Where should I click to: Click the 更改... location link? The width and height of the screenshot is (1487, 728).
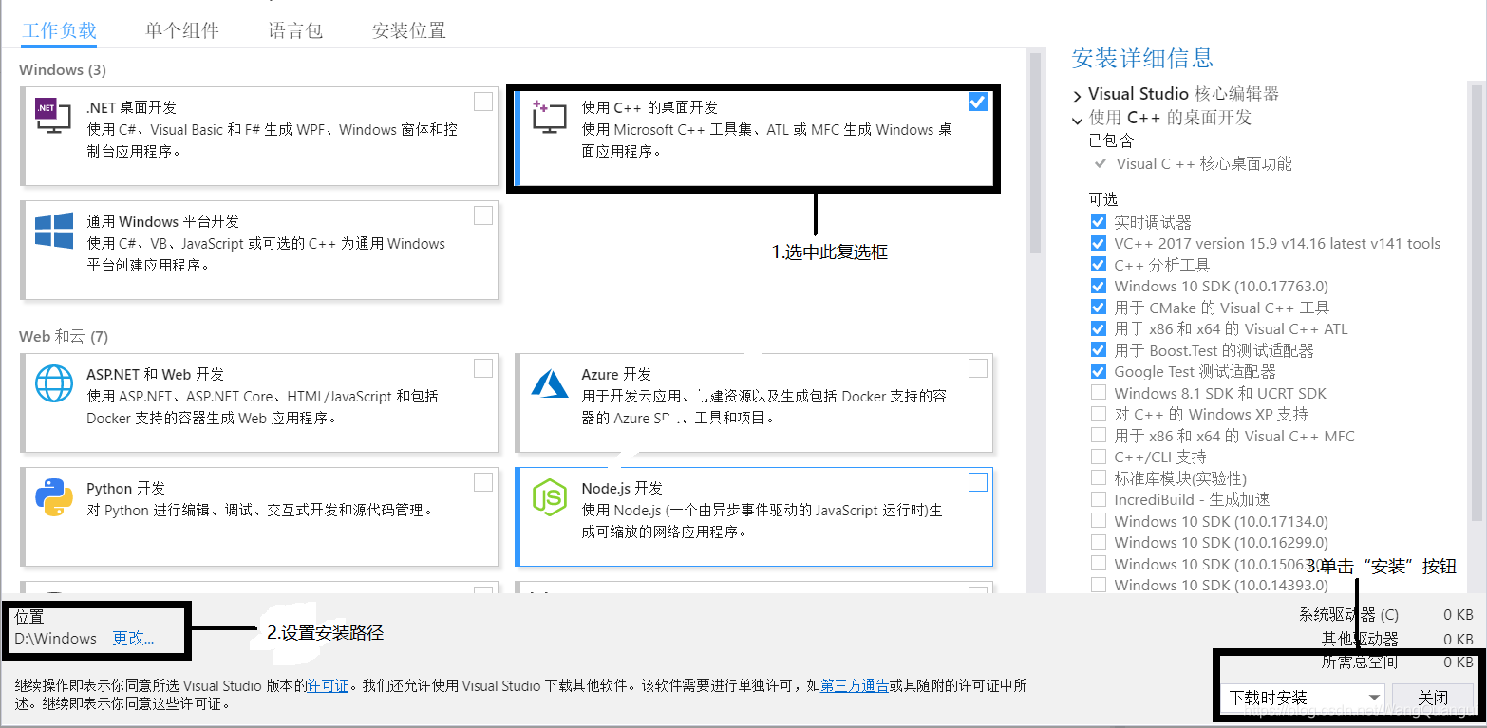click(x=133, y=639)
